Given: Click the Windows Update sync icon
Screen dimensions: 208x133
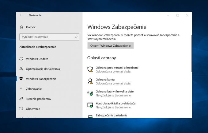Looking at the screenshot, I should point(21,59).
